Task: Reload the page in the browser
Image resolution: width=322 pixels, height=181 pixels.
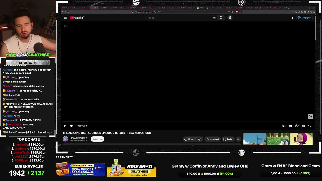Action: point(68,12)
